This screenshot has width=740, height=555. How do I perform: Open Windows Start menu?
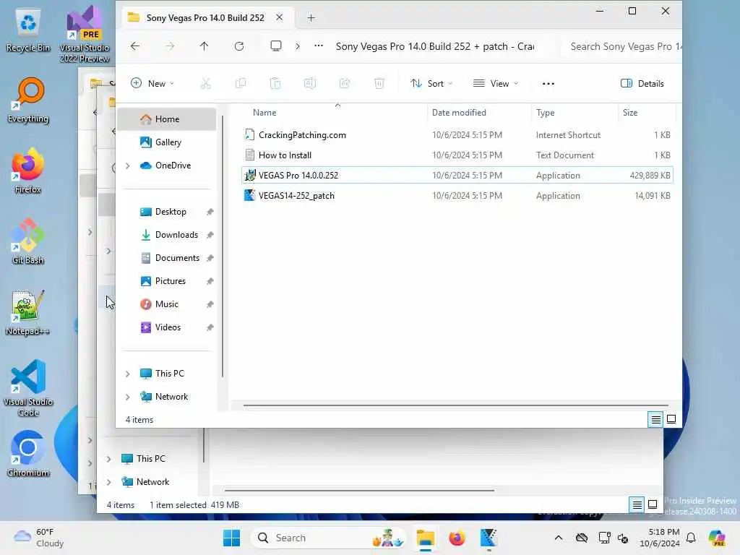(231, 538)
